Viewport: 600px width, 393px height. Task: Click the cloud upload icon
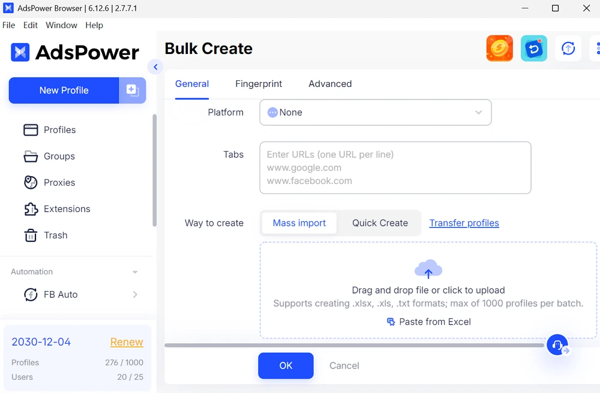[x=428, y=269]
